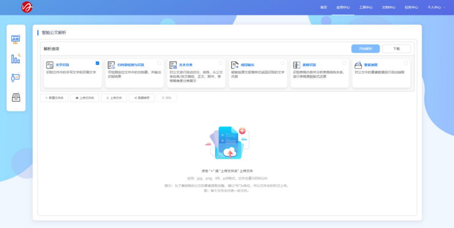
Task: Expand the 个人中心 dropdown
Action: pyautogui.click(x=436, y=8)
